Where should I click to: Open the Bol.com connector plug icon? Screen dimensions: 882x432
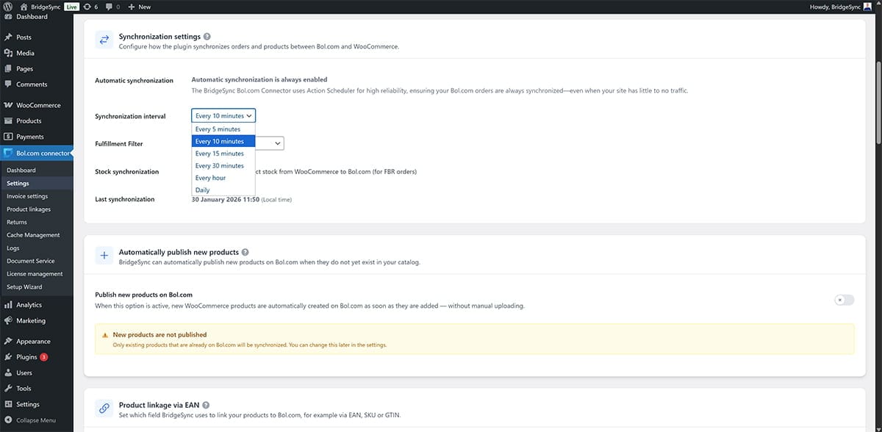tap(10, 154)
